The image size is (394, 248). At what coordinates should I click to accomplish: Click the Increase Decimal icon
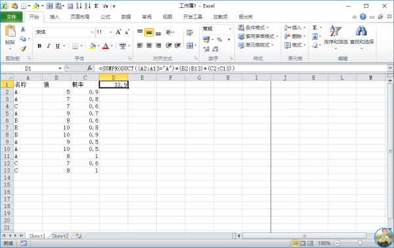[207, 49]
